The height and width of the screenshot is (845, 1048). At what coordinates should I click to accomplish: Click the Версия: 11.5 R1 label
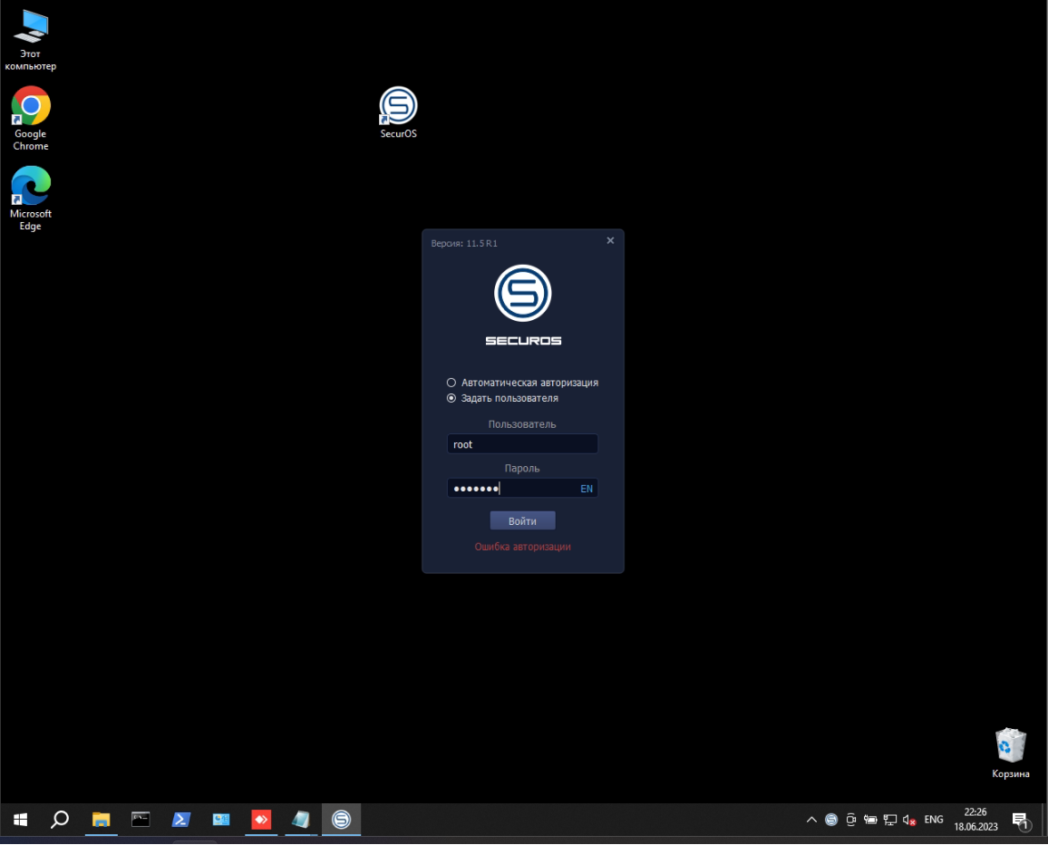coord(464,243)
